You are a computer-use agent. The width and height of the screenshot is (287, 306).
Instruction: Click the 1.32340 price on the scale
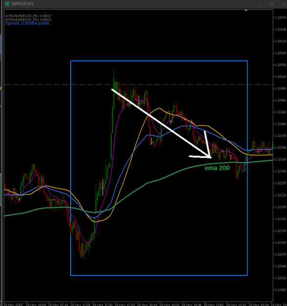280,148
